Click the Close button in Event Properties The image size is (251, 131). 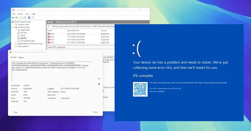click(95, 112)
